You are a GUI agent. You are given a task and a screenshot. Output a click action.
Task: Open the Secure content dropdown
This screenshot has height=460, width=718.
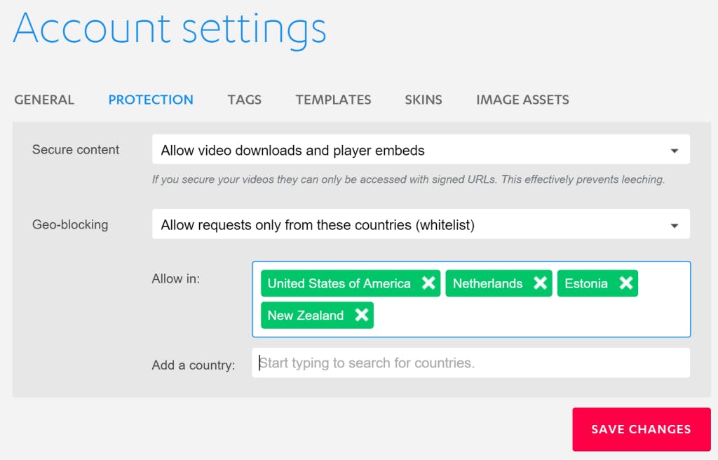pos(421,149)
